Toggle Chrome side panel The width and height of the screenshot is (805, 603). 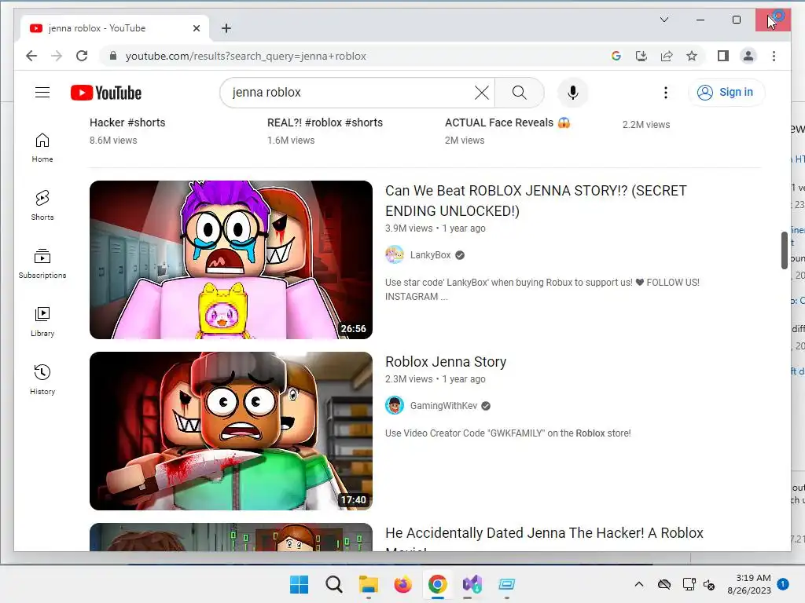723,56
